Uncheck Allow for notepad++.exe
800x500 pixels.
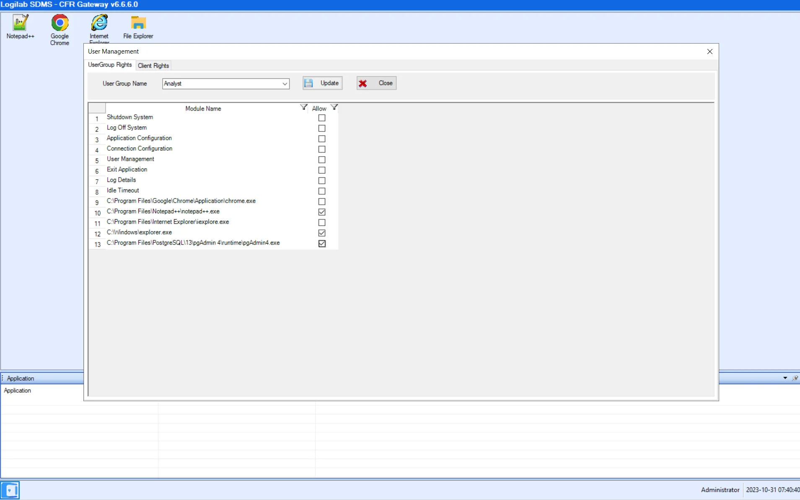click(x=322, y=212)
